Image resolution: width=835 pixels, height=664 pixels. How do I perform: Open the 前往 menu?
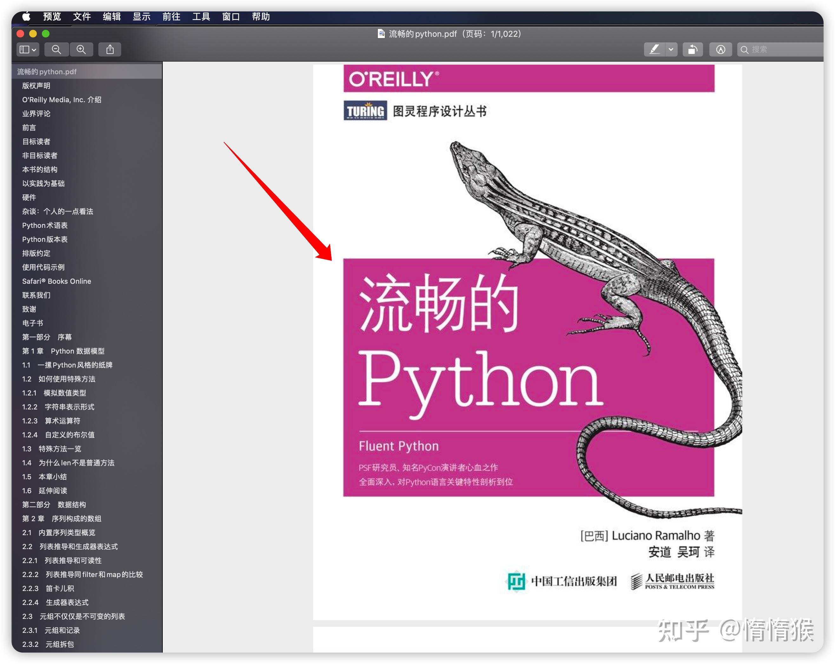(x=172, y=17)
